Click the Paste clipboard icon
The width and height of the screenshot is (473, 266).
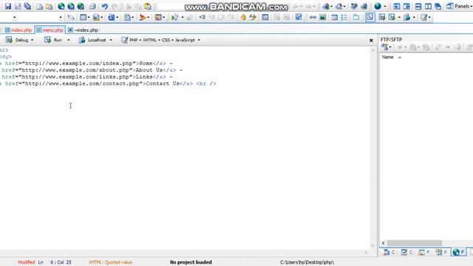[148, 7]
